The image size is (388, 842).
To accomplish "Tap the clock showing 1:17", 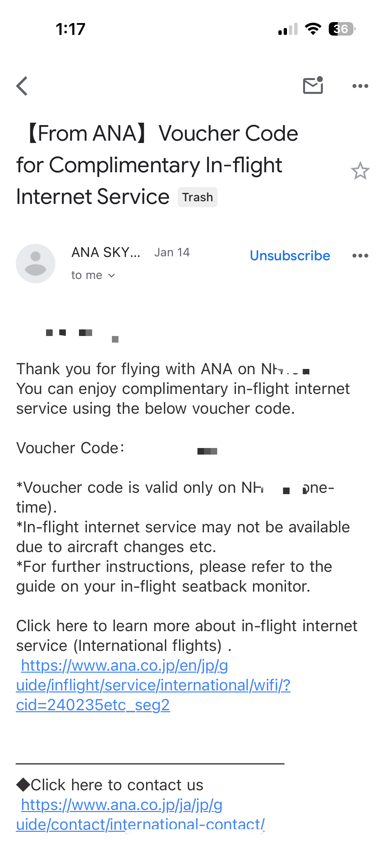I will 70,29.
